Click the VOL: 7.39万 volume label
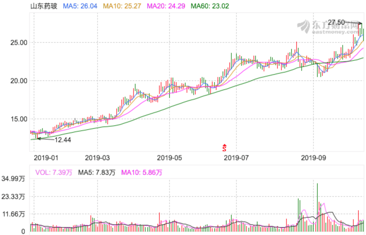The width and height of the screenshot is (366, 235). (x=53, y=173)
